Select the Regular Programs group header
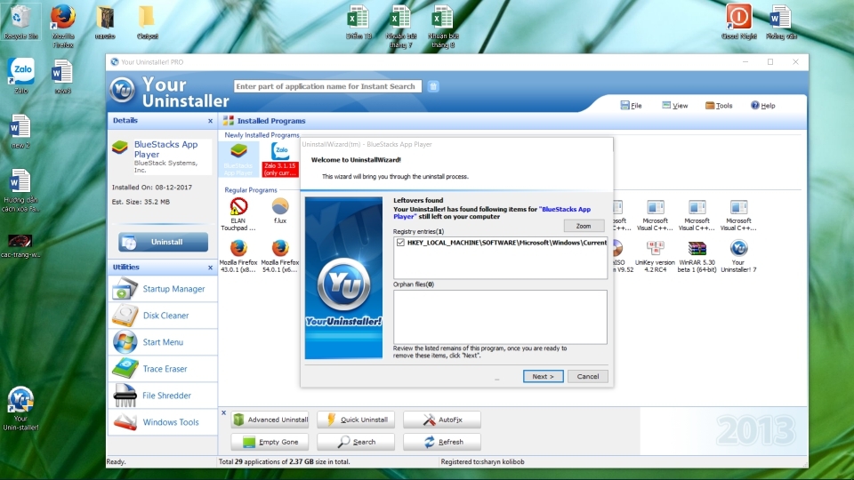Screen dimensions: 854x480 (x=251, y=190)
